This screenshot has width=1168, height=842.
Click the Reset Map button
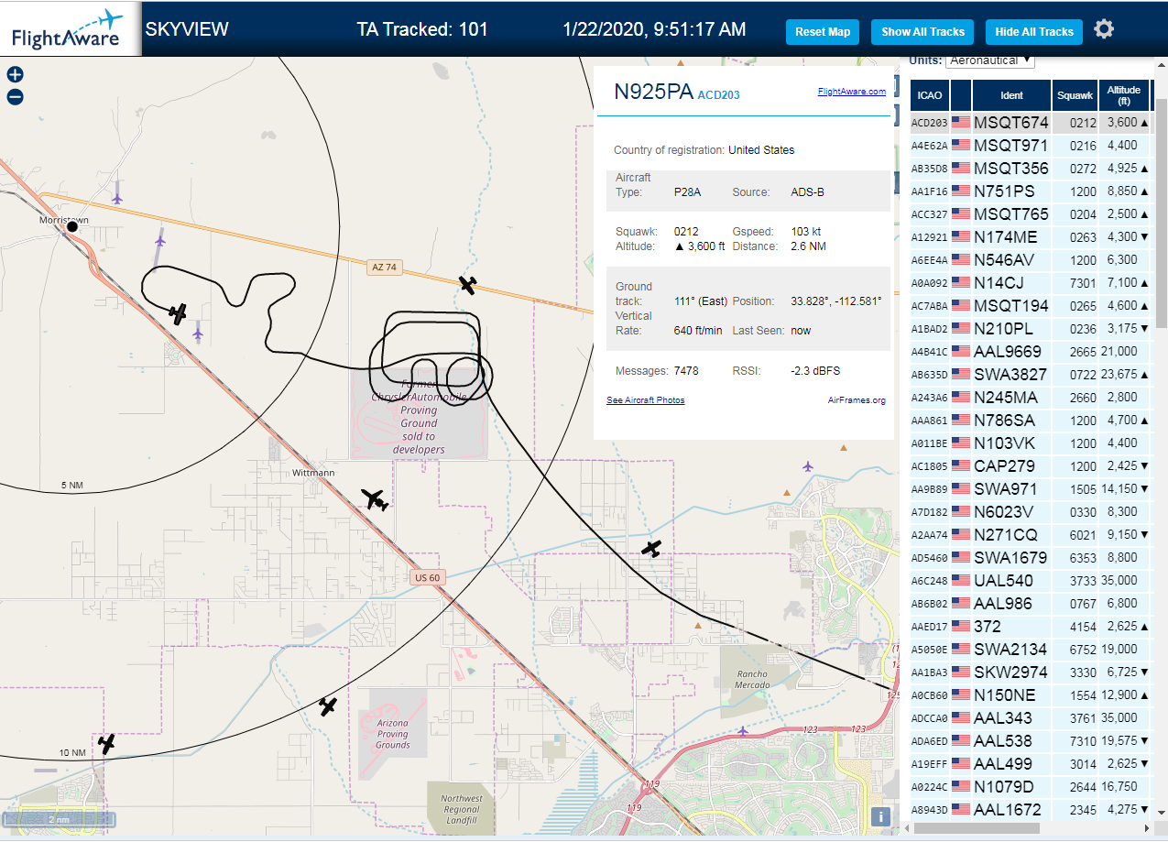click(x=823, y=31)
